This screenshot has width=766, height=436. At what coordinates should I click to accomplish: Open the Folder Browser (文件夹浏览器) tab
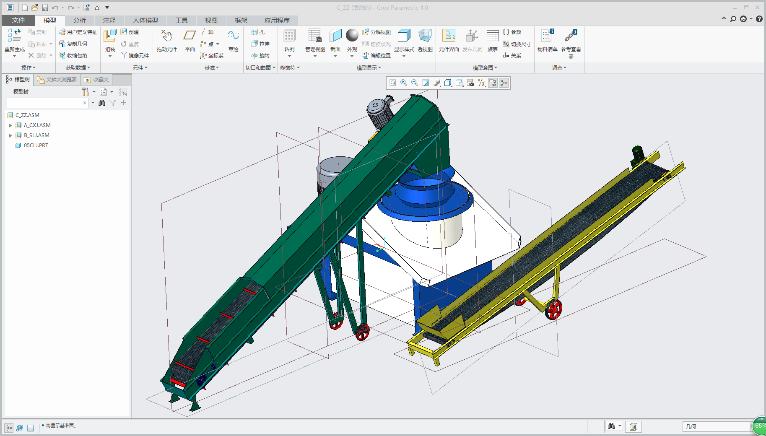click(57, 80)
